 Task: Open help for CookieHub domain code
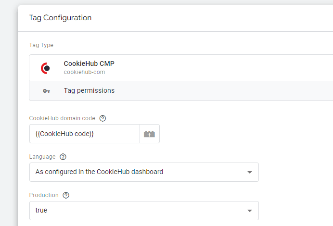(x=102, y=118)
